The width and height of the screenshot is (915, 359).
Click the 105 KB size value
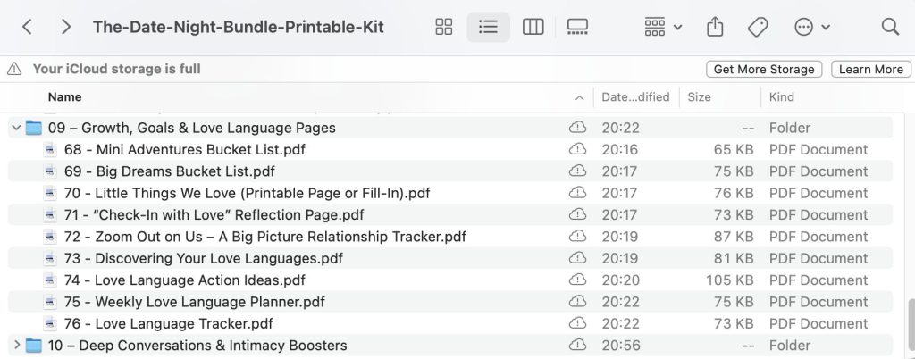point(729,280)
